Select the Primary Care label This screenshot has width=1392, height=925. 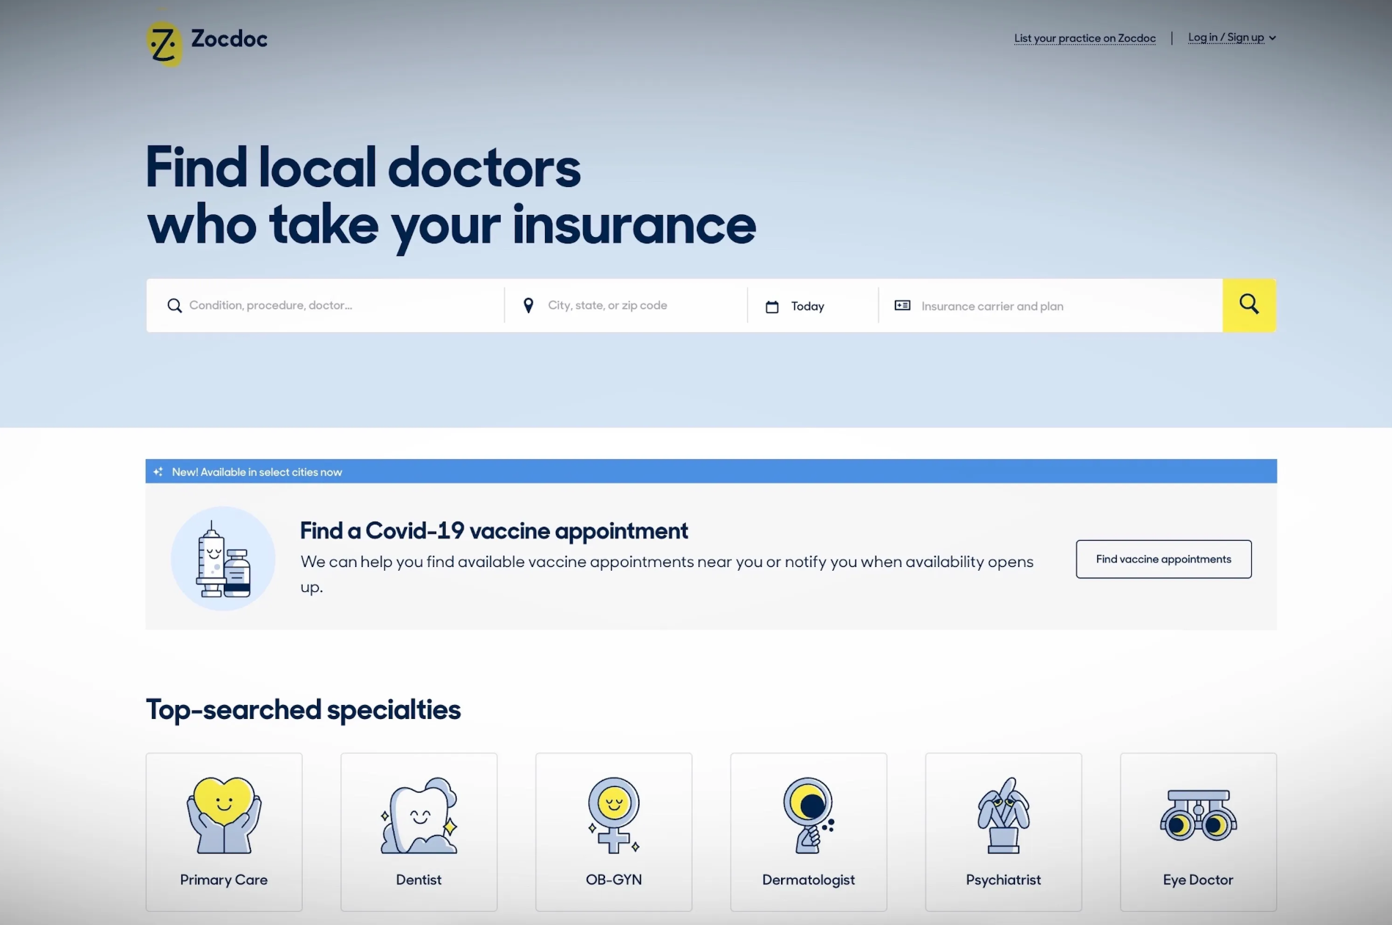(x=224, y=880)
